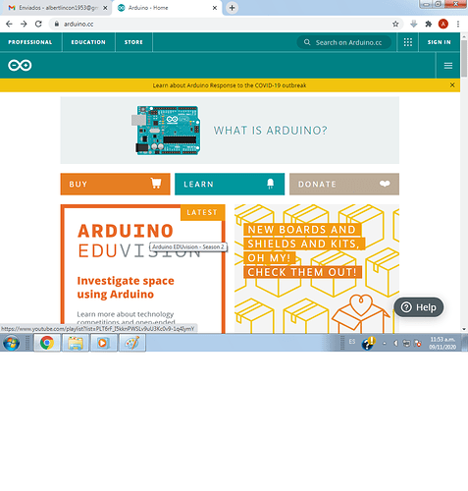Open the PROFESSIONAL menu item

[30, 42]
